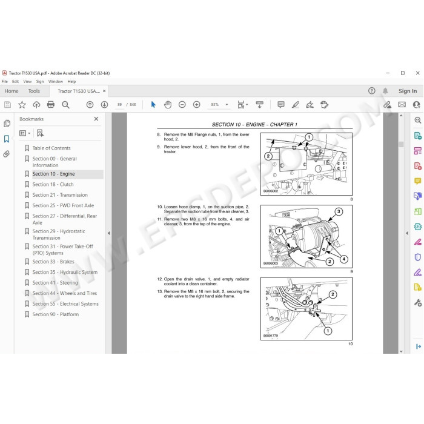Screen dimensions: 424x424
Task: Close the Bookmarks panel
Action: click(96, 119)
